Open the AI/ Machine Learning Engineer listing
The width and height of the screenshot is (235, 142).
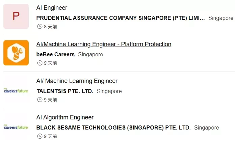click(77, 81)
